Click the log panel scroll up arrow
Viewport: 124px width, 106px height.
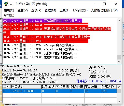click(119, 21)
